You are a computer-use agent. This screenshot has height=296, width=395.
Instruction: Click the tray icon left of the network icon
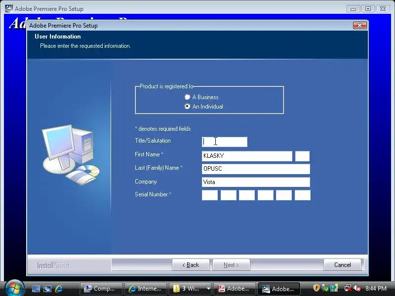coord(334,288)
